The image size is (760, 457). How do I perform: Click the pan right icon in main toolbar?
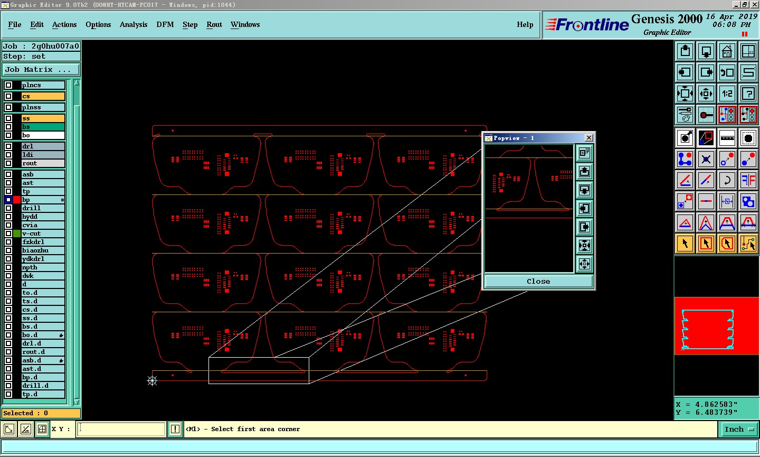[706, 72]
